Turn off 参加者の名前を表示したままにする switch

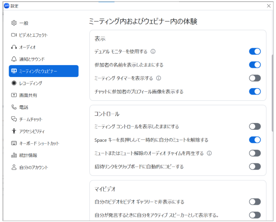coord(255,65)
